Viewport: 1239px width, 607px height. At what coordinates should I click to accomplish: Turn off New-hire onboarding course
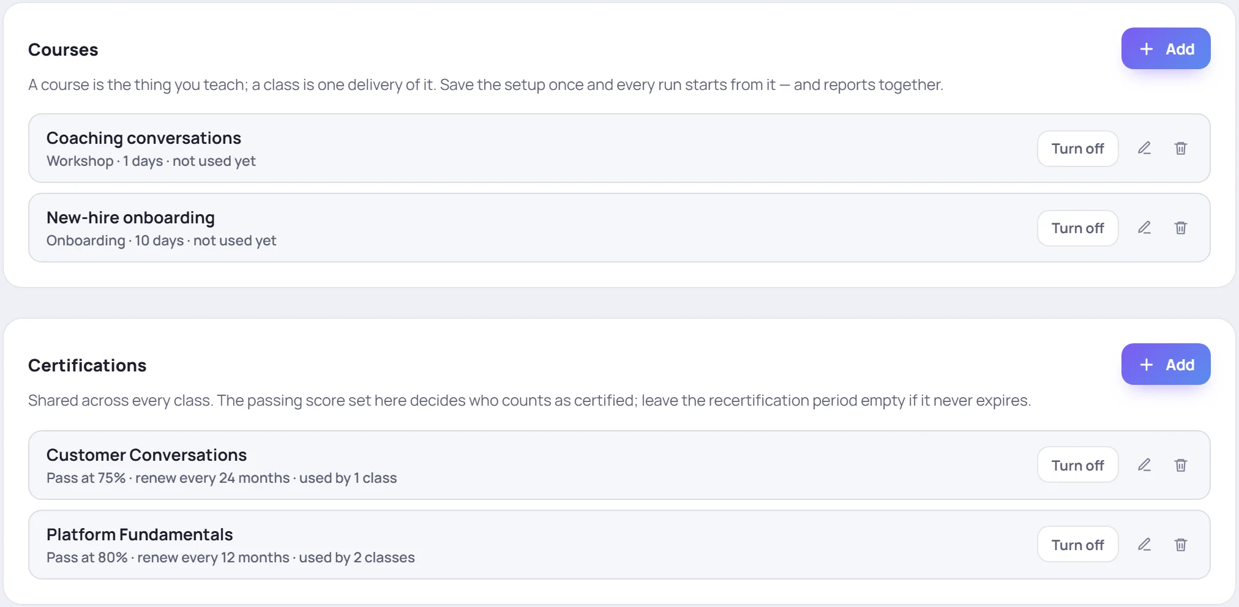1077,228
